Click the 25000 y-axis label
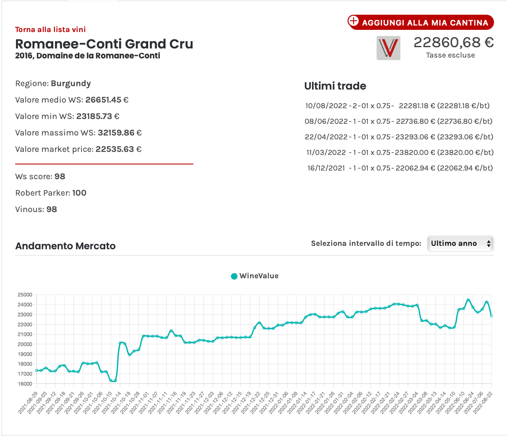The image size is (507, 438). coord(25,295)
